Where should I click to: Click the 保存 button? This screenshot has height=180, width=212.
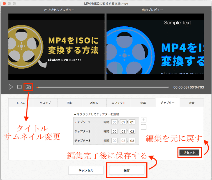pyautogui.click(x=127, y=170)
